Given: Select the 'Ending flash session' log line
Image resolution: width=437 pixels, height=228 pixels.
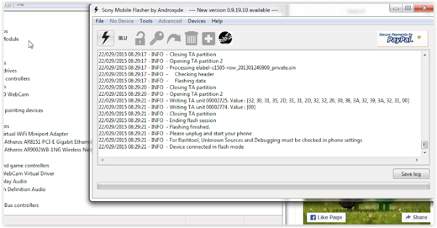Looking at the screenshot, I should coord(157,120).
